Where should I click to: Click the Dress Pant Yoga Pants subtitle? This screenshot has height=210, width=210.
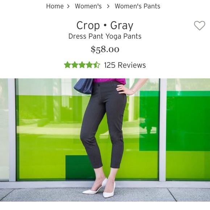[x=105, y=36]
